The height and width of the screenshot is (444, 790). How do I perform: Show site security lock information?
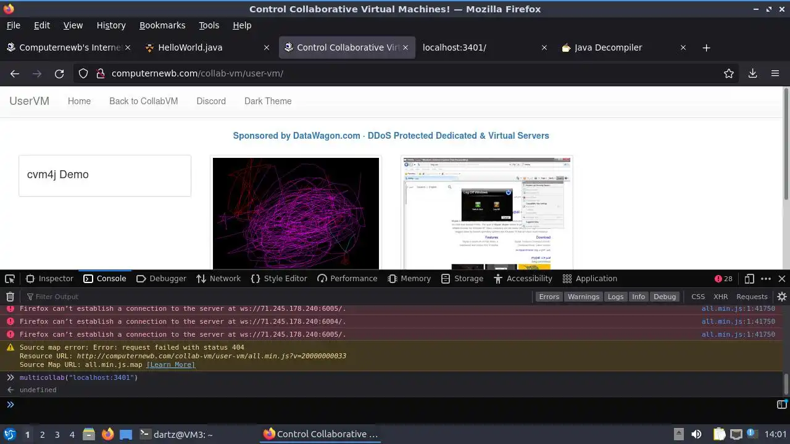click(x=100, y=73)
